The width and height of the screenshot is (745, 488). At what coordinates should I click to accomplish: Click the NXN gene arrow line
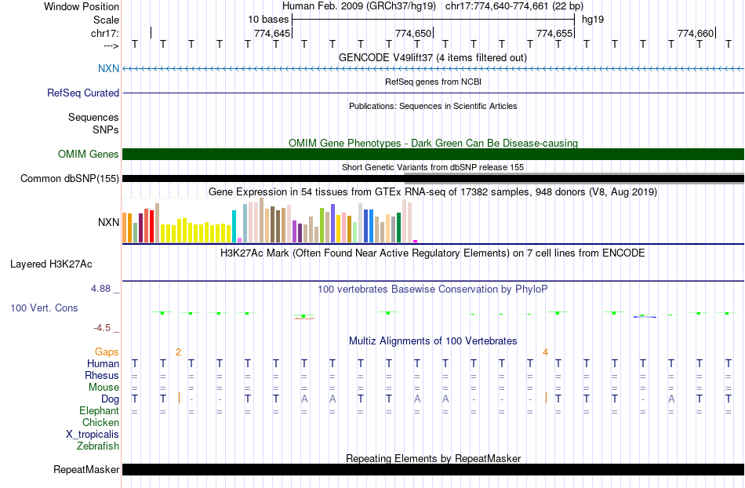pos(434,69)
